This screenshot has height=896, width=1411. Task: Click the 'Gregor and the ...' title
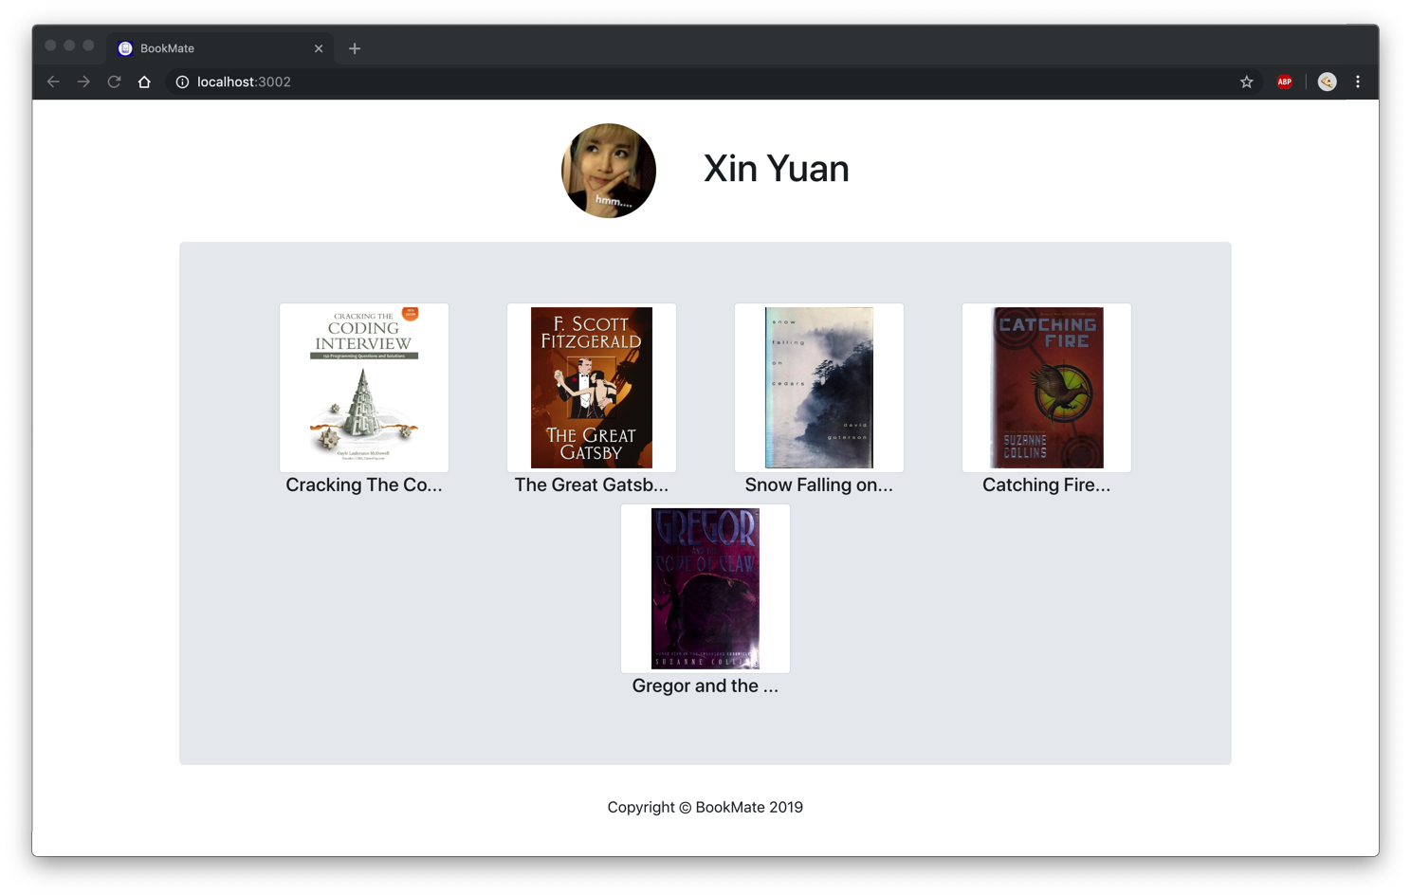pyautogui.click(x=705, y=686)
